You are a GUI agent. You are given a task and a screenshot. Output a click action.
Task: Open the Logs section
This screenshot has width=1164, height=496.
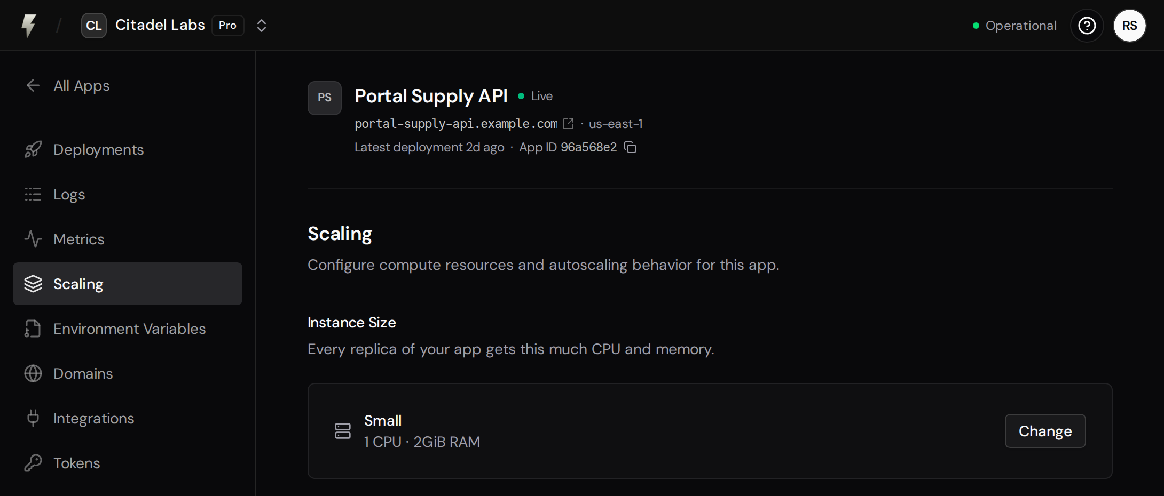click(128, 194)
